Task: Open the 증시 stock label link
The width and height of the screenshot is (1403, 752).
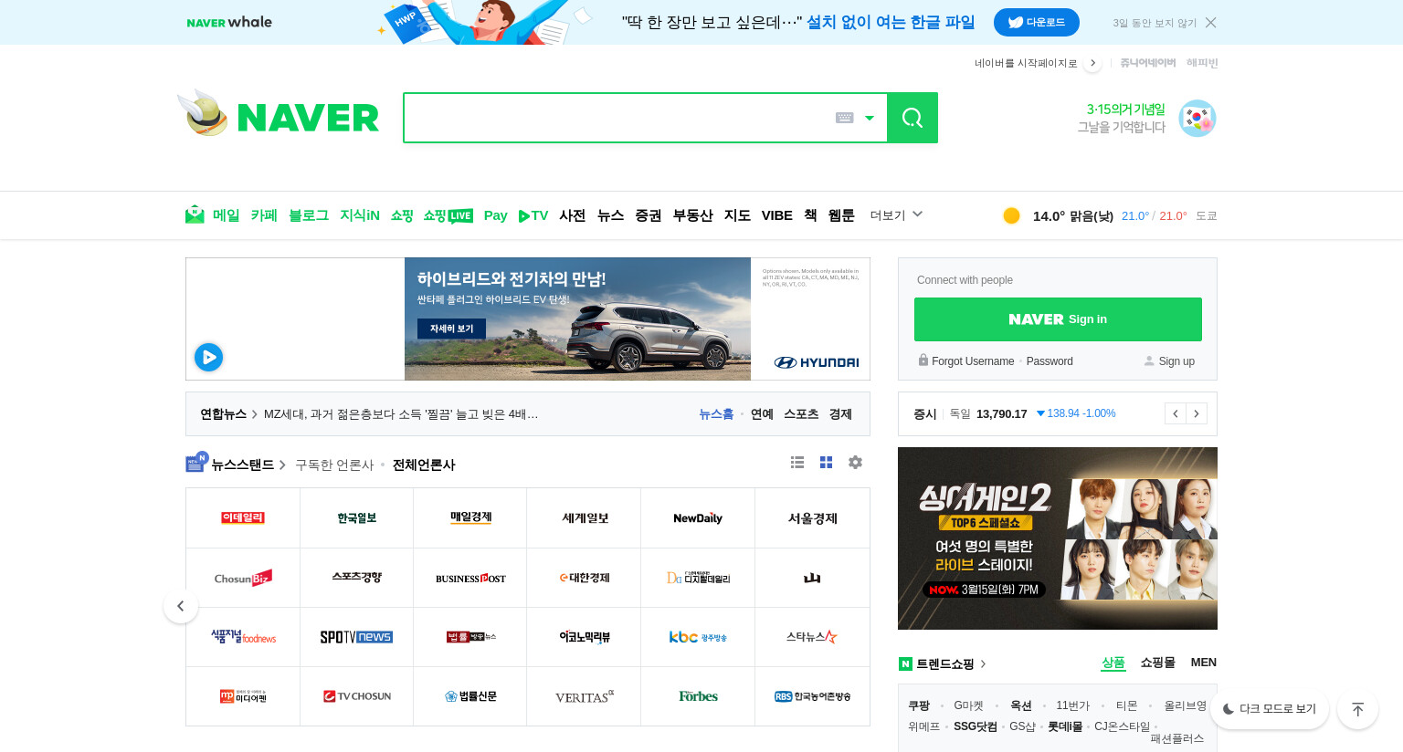Action: pyautogui.click(x=924, y=413)
